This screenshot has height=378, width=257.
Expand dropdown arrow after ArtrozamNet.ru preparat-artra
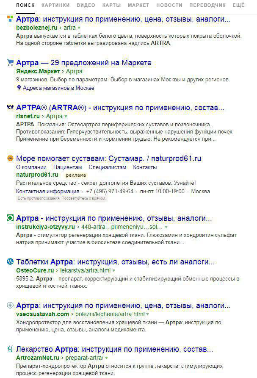(x=106, y=358)
